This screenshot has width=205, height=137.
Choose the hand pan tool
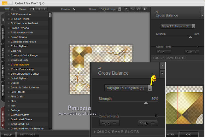[x=138, y=9]
